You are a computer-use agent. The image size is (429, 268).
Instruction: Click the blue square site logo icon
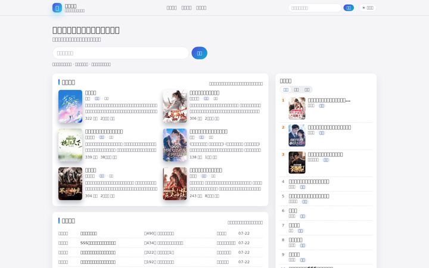tap(57, 8)
